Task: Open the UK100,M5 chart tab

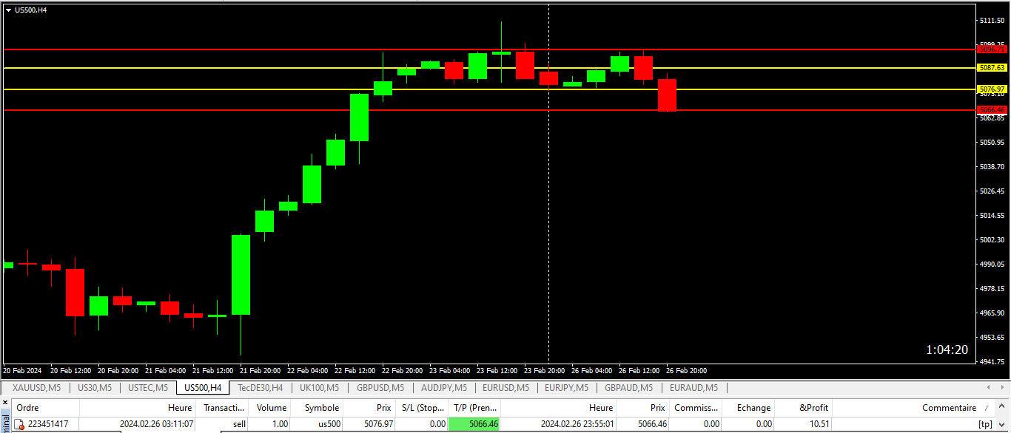Action: pos(319,387)
